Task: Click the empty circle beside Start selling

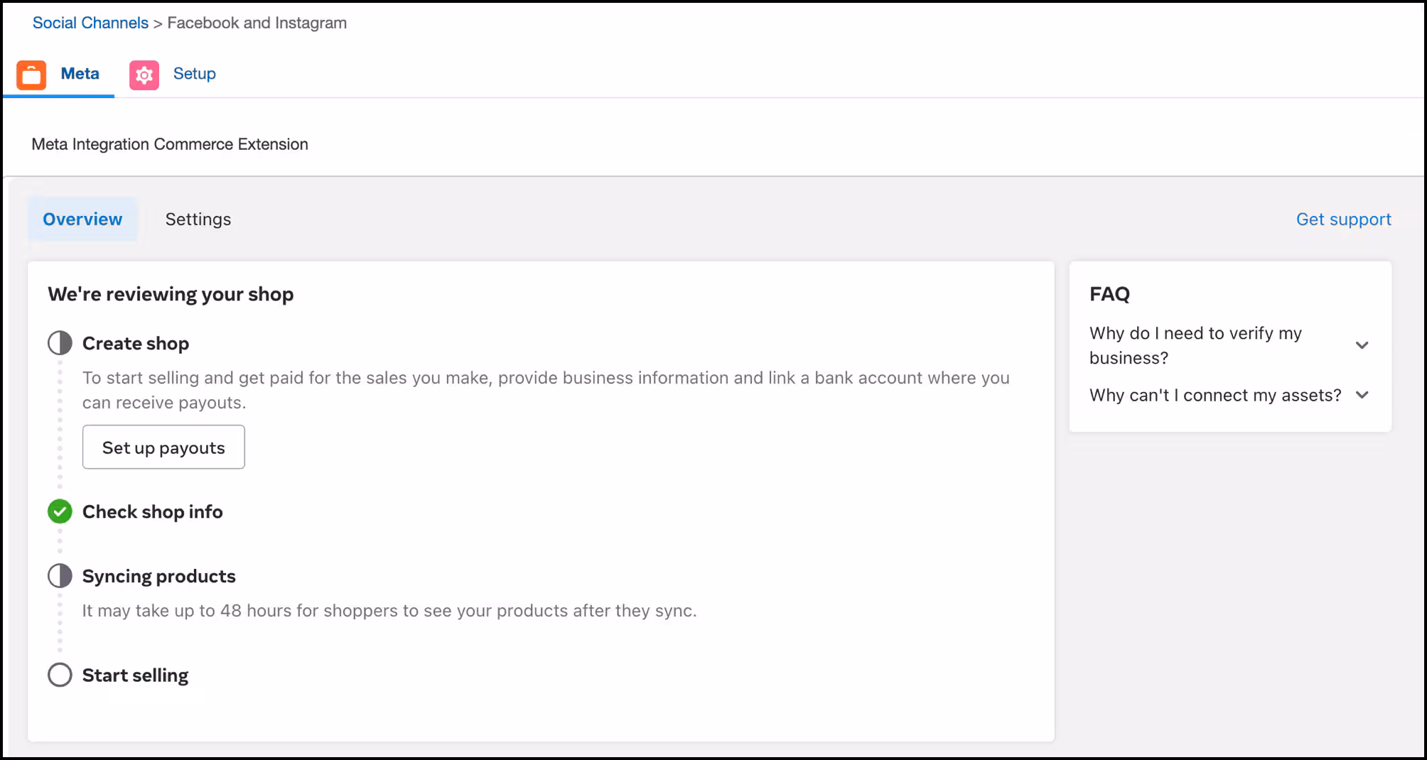Action: click(60, 675)
